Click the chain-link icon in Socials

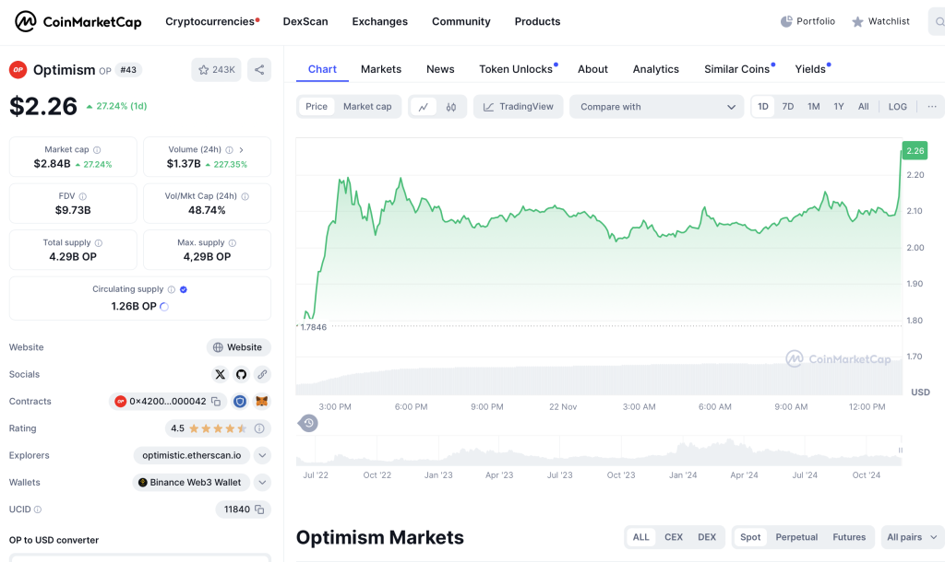tap(262, 374)
